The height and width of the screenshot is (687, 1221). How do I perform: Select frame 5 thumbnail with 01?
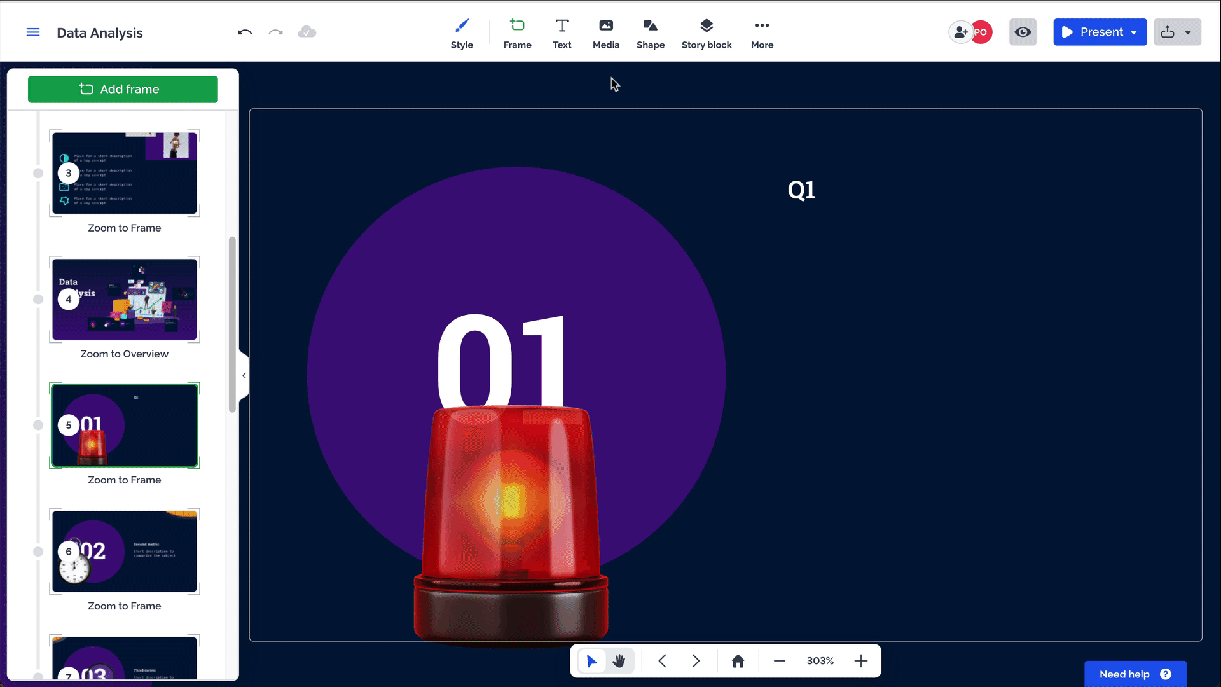pyautogui.click(x=125, y=425)
